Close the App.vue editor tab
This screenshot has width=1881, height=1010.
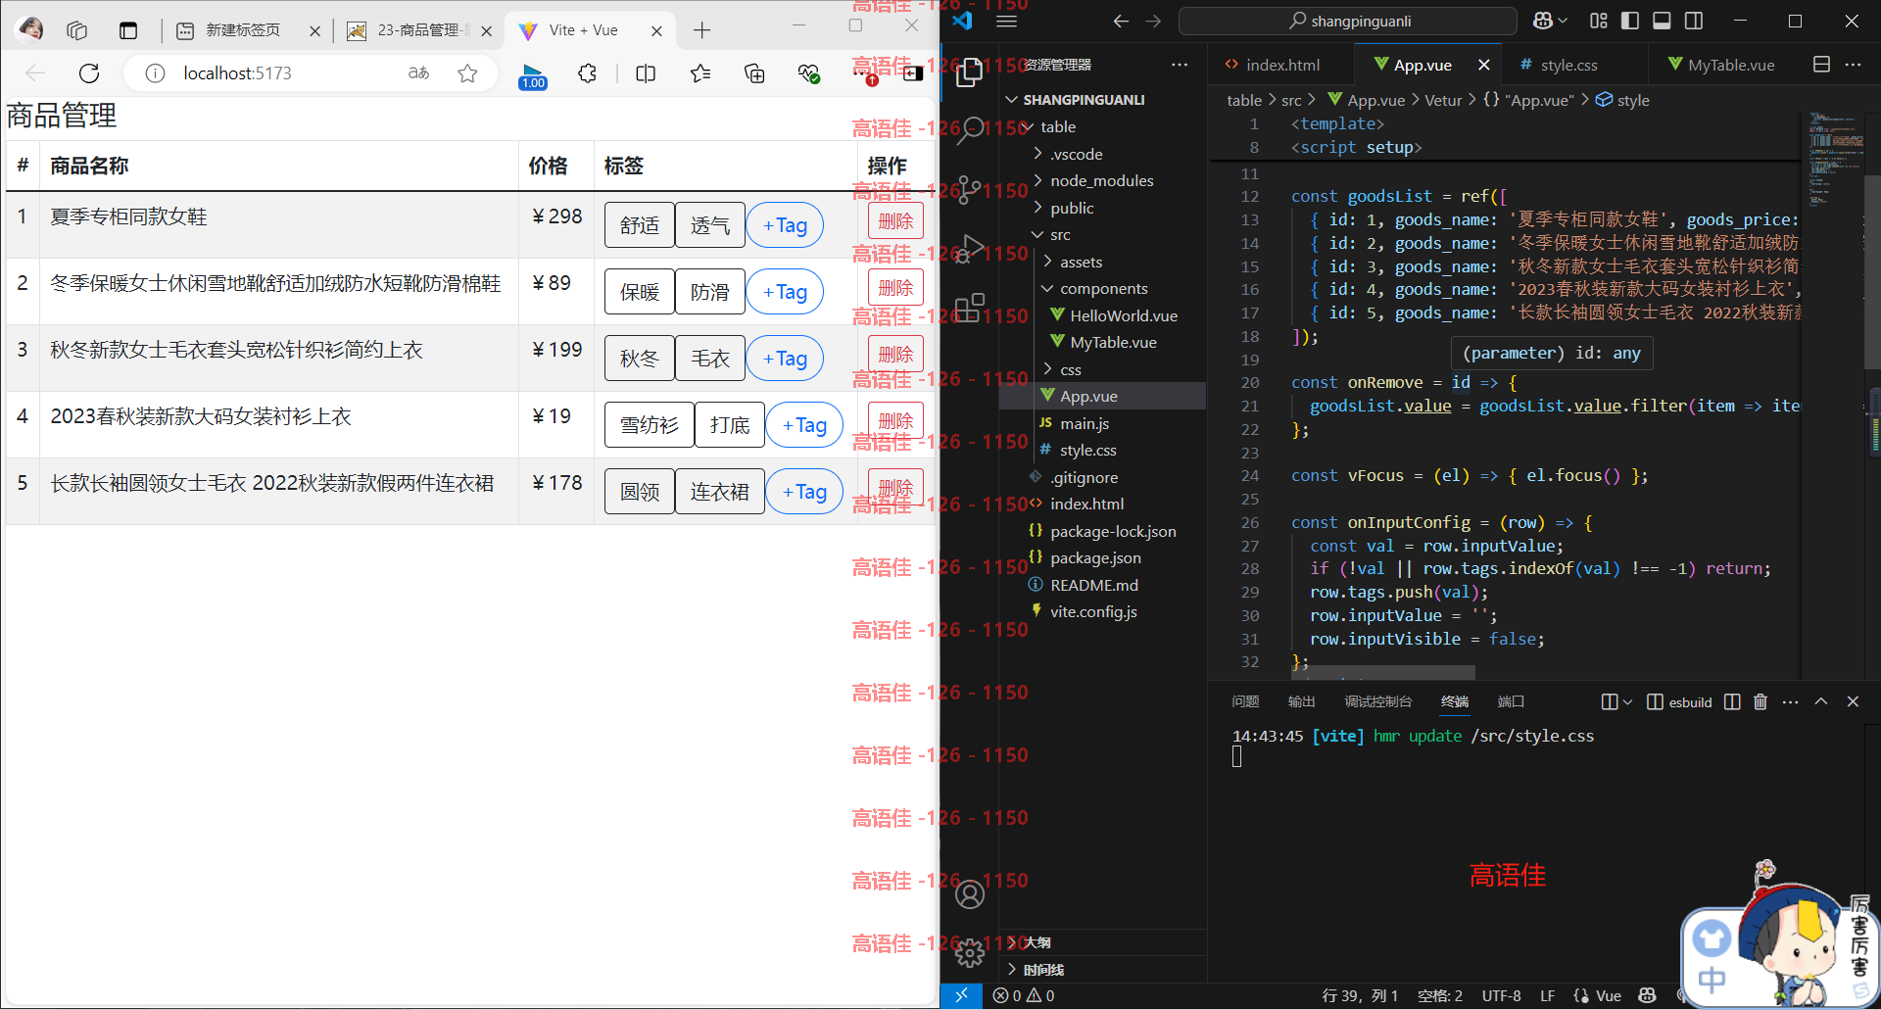[1484, 65]
